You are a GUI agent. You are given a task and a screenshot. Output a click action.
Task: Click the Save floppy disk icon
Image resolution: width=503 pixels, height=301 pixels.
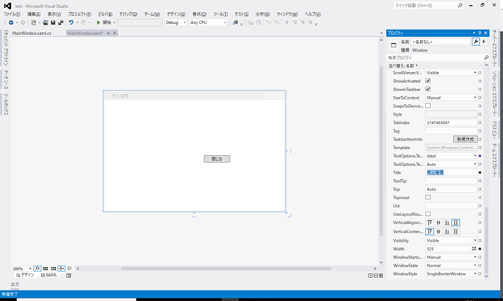[x=53, y=22]
